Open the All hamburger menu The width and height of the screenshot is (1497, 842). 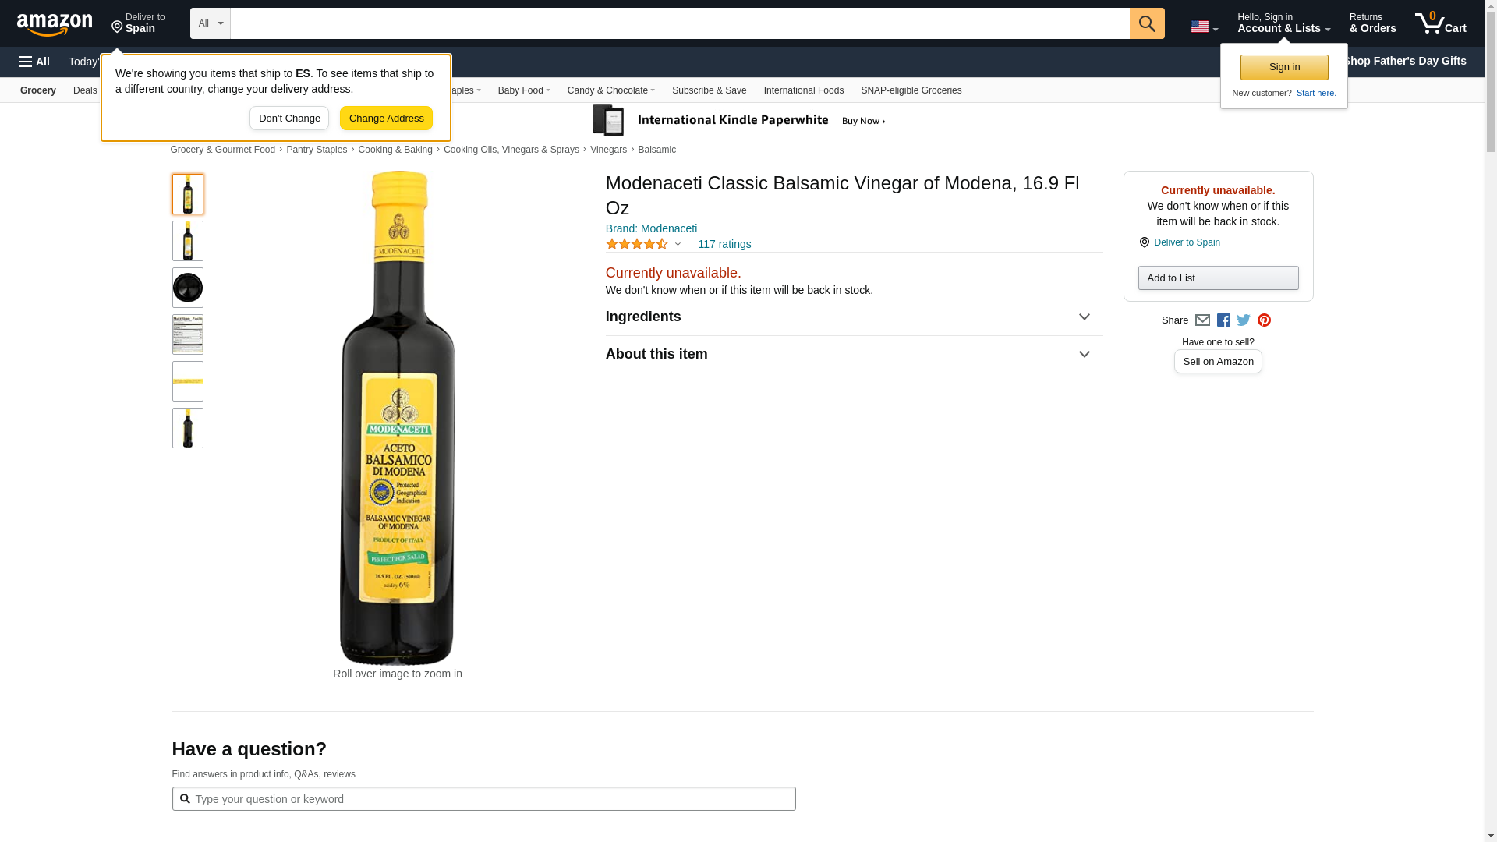point(34,62)
